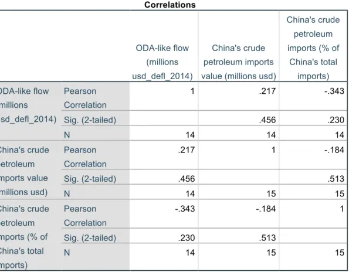Select the .513 cell in the bottom block
Screen dimensions: 349x272
[267, 238]
